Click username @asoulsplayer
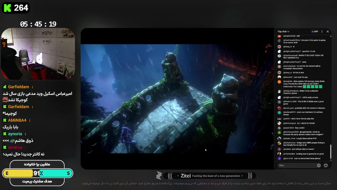This screenshot has width=337, height=190. 289,66
